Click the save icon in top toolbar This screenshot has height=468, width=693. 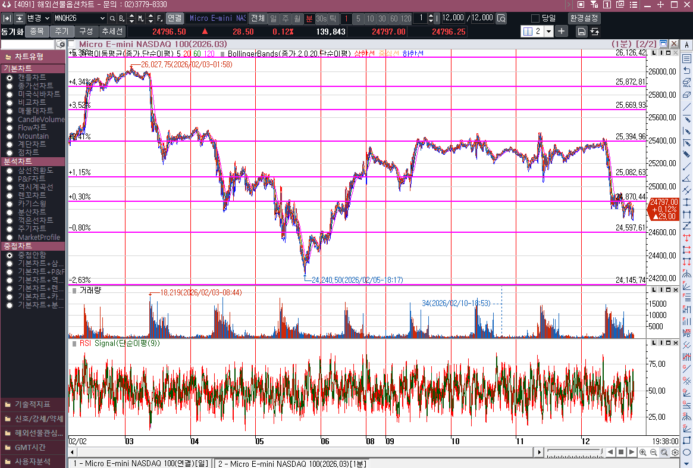coord(582,31)
